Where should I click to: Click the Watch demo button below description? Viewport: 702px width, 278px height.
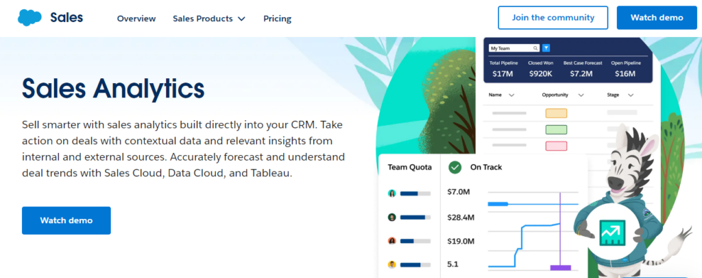pos(66,220)
